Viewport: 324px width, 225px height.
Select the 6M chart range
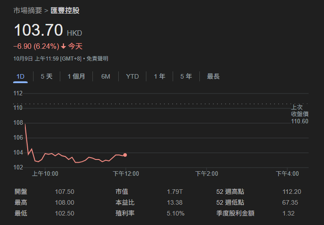pos(106,76)
